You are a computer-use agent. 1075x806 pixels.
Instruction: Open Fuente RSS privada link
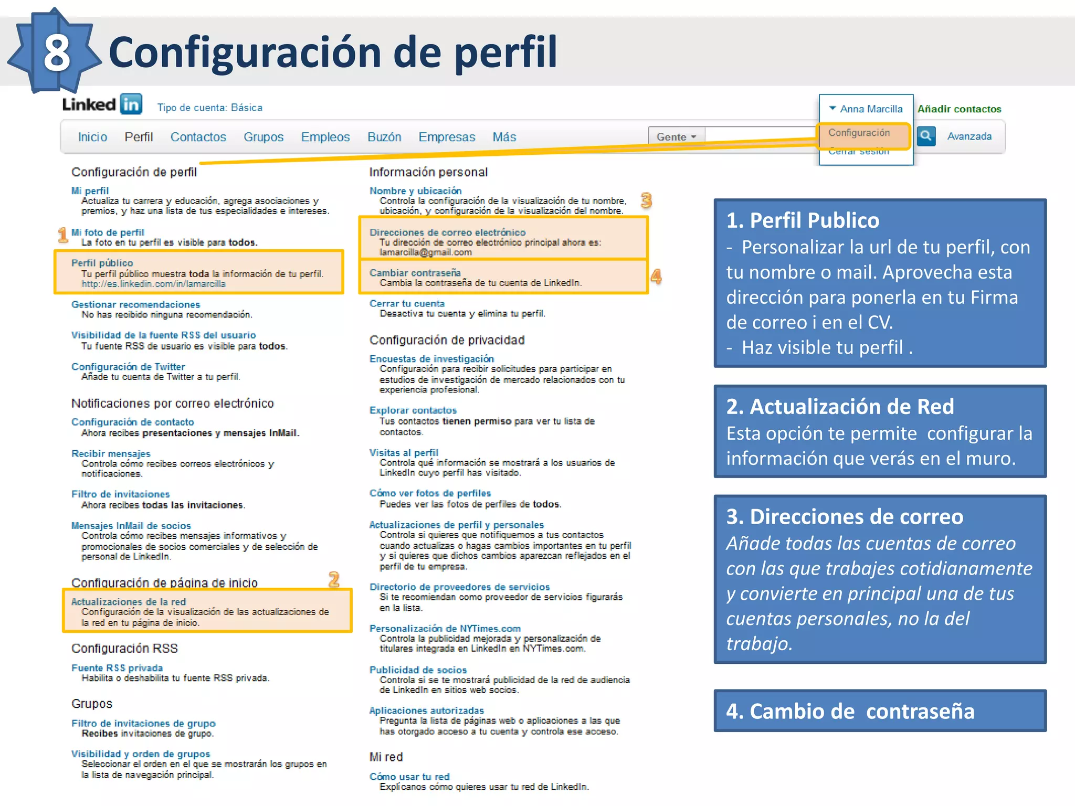117,668
